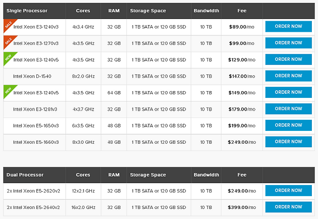
Task: Click Bandwidth header in Single Processor table
Action: click(x=206, y=11)
